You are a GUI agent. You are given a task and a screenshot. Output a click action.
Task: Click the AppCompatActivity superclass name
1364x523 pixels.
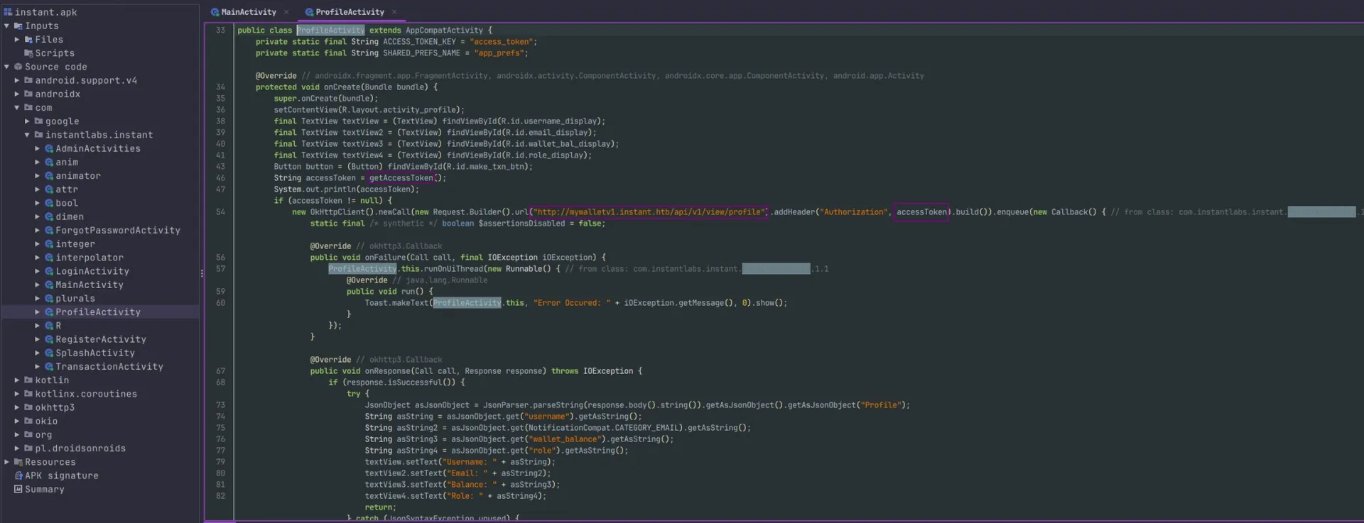[x=444, y=31]
